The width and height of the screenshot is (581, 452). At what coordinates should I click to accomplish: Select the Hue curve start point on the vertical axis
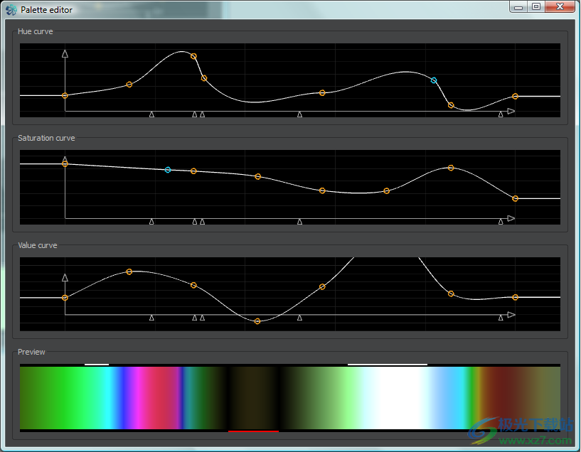[x=65, y=95]
